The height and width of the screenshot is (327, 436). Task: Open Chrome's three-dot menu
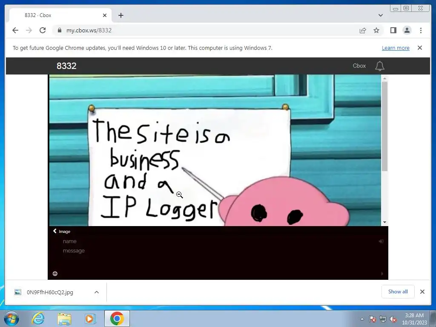tap(421, 30)
